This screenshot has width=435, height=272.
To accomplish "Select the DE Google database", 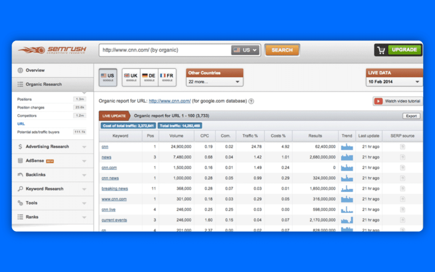I will pyautogui.click(x=149, y=78).
